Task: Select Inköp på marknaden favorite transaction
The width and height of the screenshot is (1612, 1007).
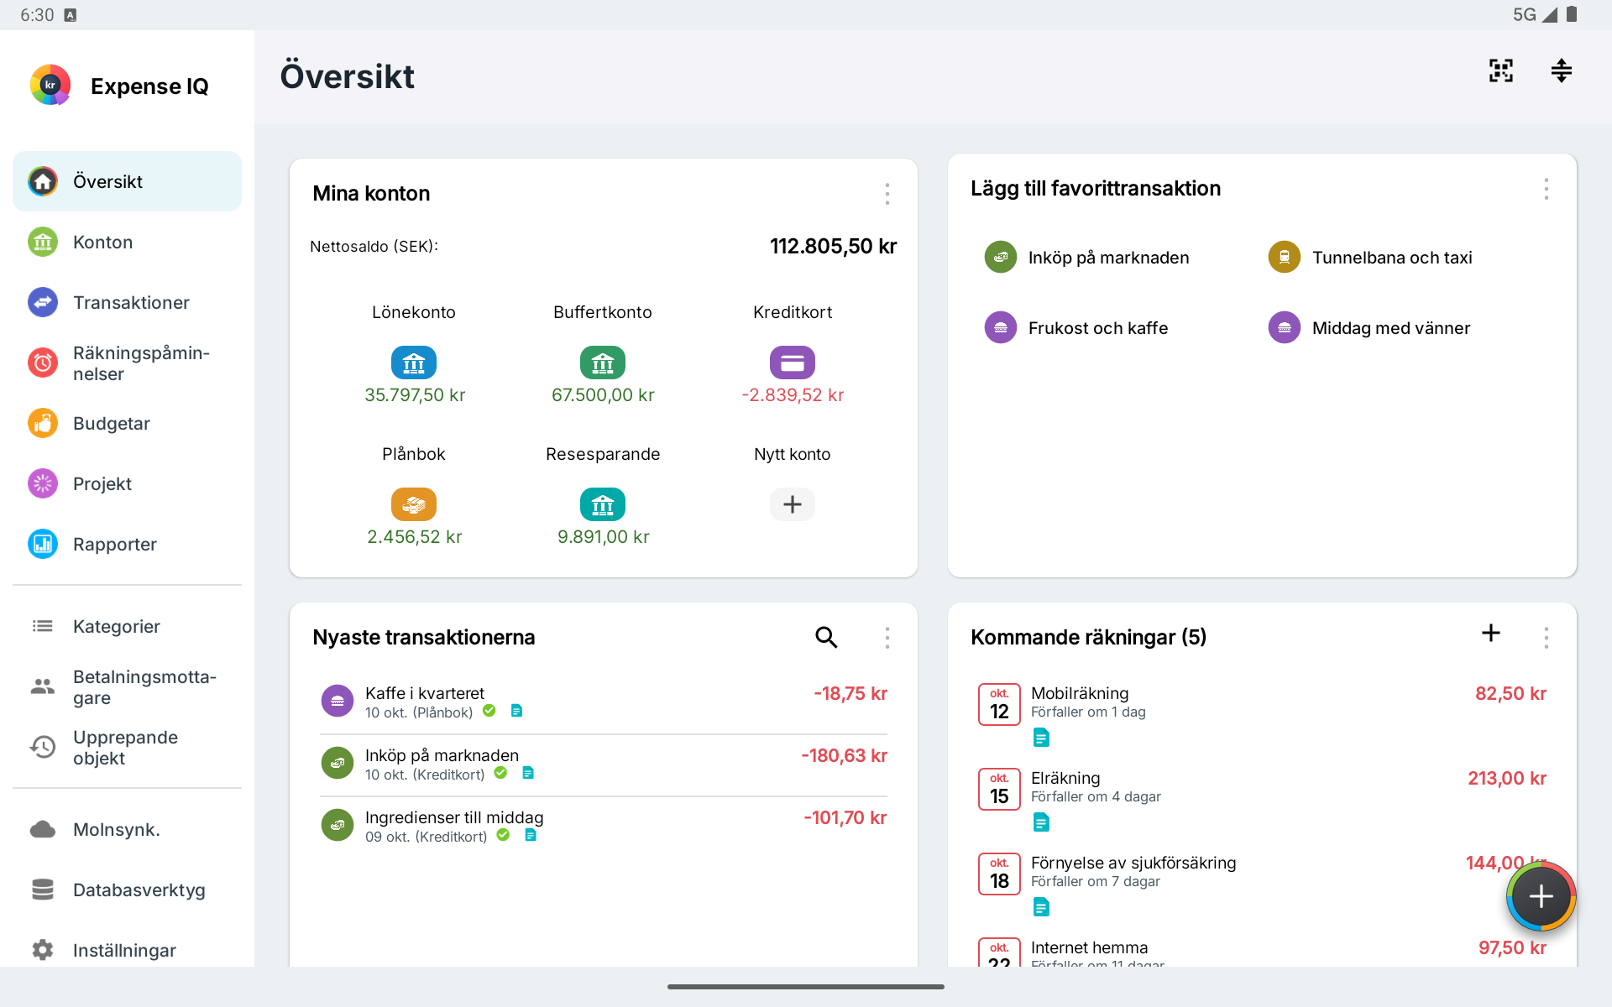Action: click(x=1087, y=258)
